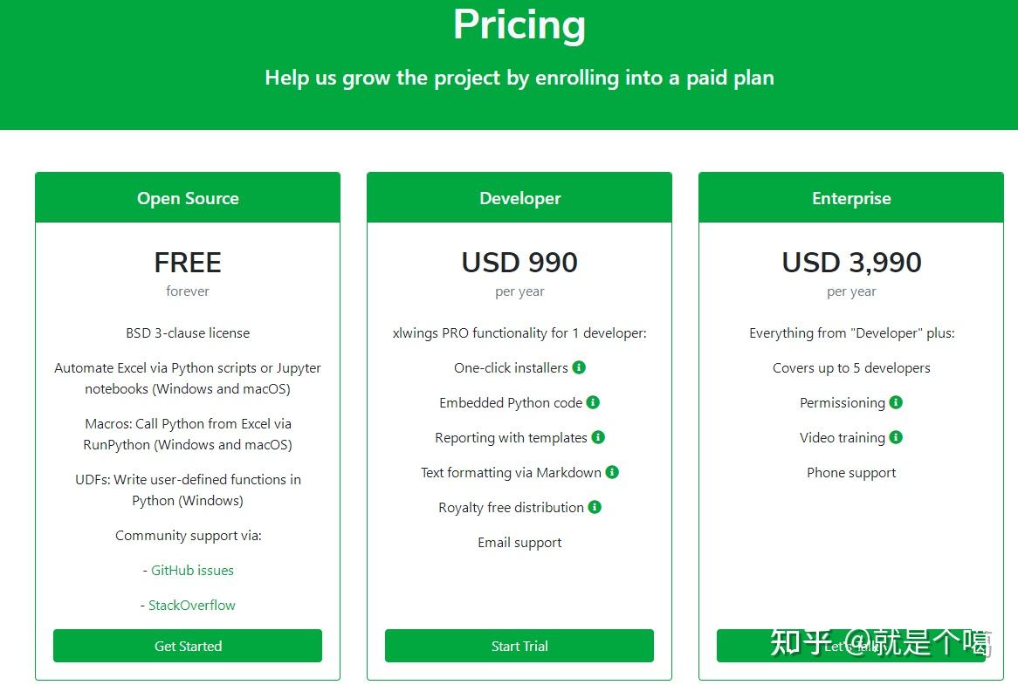Viewport: 1018px width, 685px height.
Task: Select the Enterprise plan header
Action: [x=851, y=198]
